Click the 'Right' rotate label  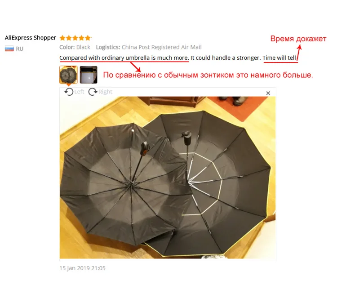coord(105,92)
